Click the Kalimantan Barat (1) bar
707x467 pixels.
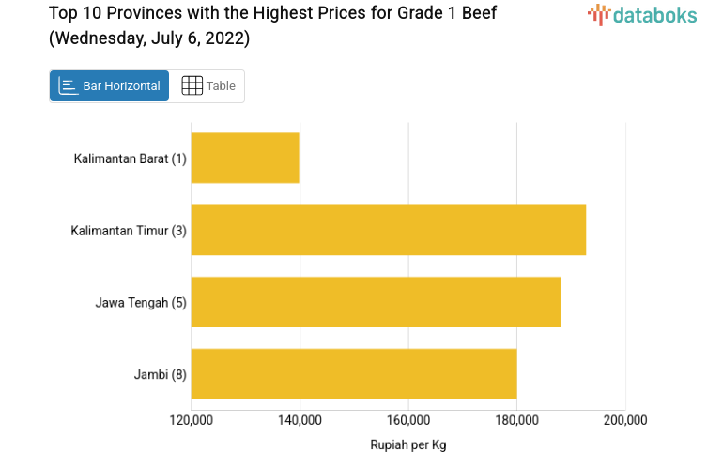245,158
